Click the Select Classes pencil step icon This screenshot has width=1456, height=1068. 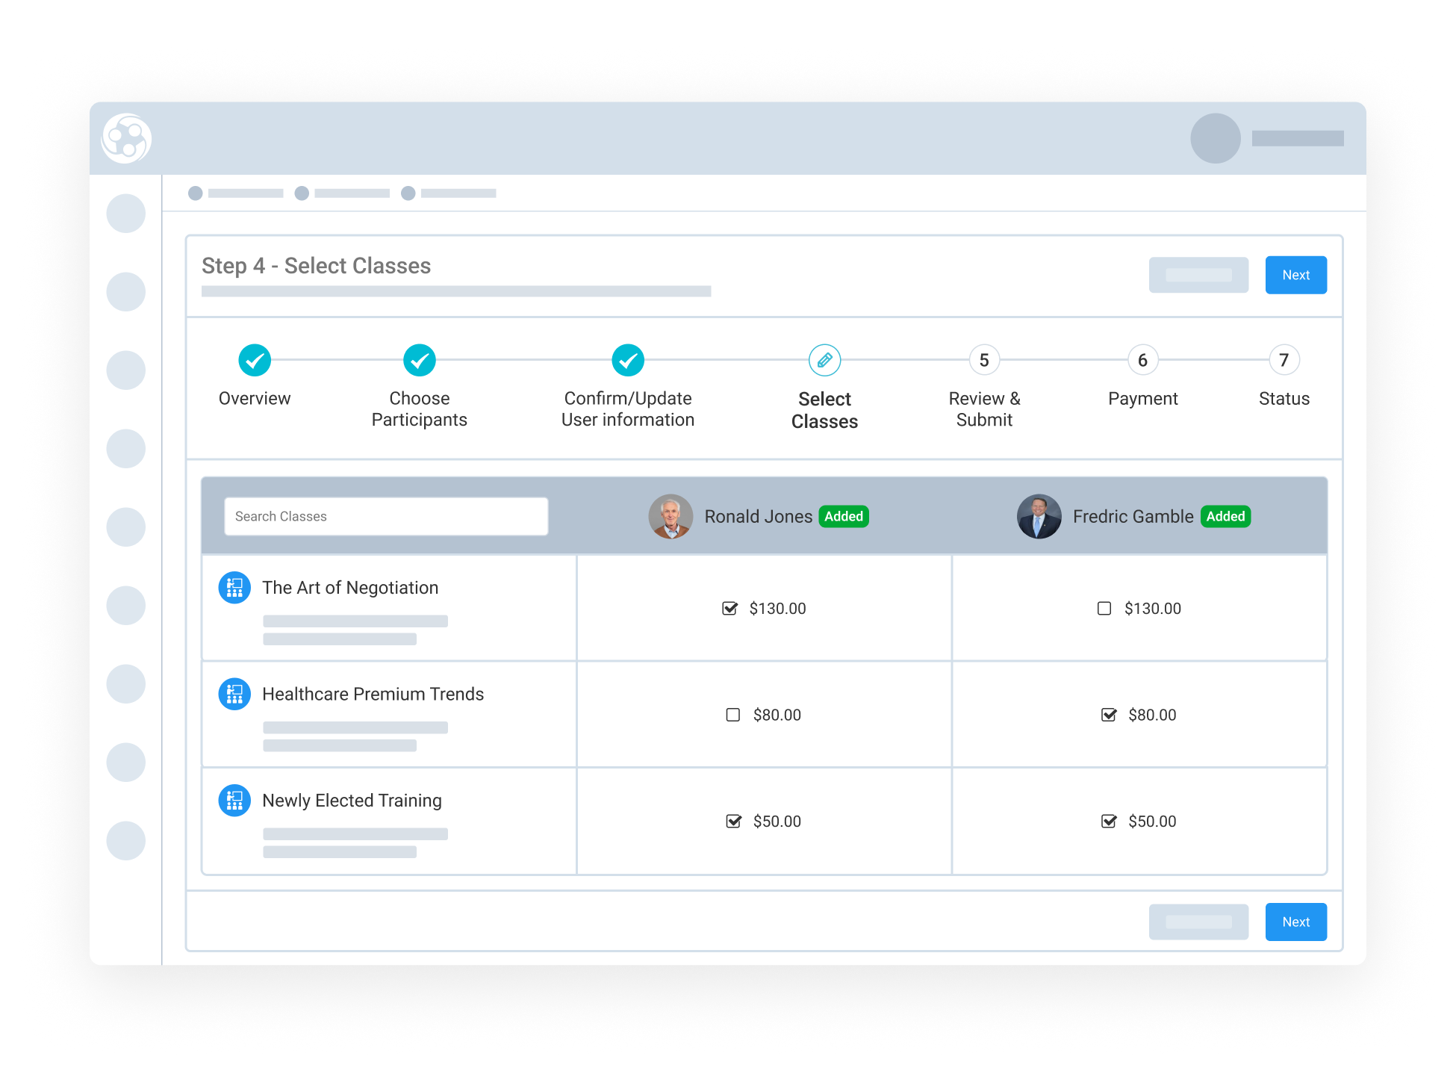(824, 360)
